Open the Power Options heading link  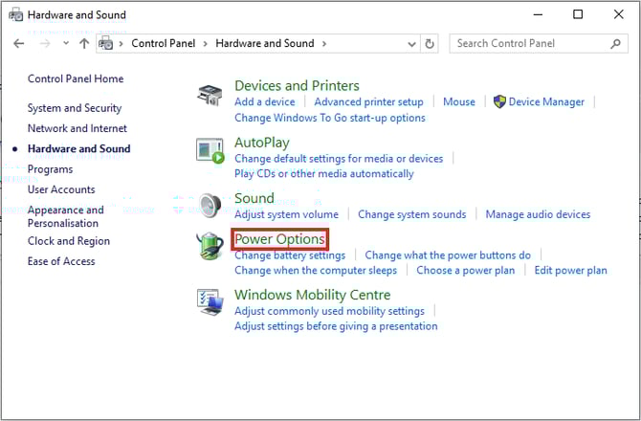279,238
